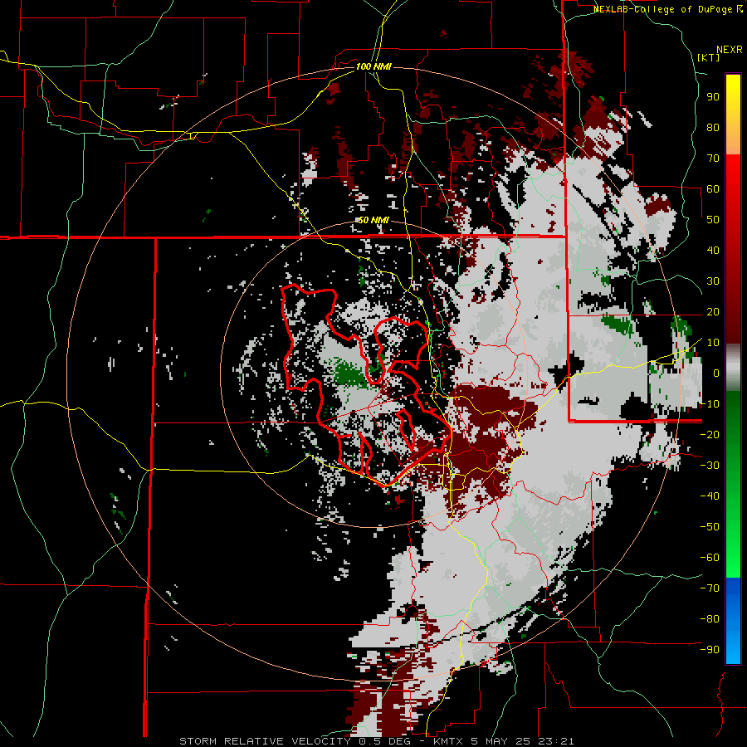Click the -30 value on velocity scale
This screenshot has height=747, width=747.
coord(710,466)
